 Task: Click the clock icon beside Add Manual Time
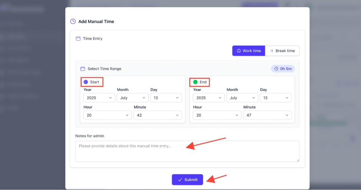73,21
